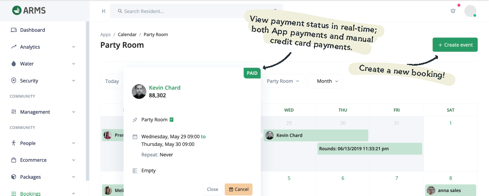Viewport: 489px width, 196px height.
Task: Click the Packages box icon
Action: point(13,177)
